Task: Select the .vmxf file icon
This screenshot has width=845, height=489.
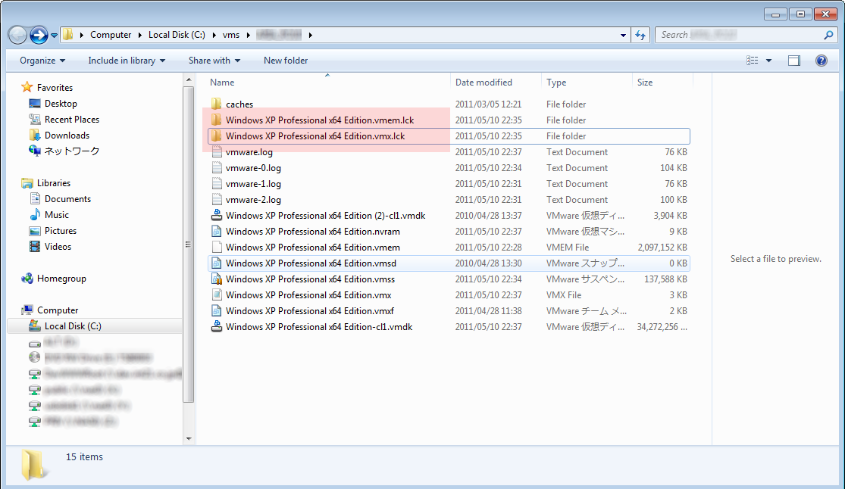Action: 217,311
